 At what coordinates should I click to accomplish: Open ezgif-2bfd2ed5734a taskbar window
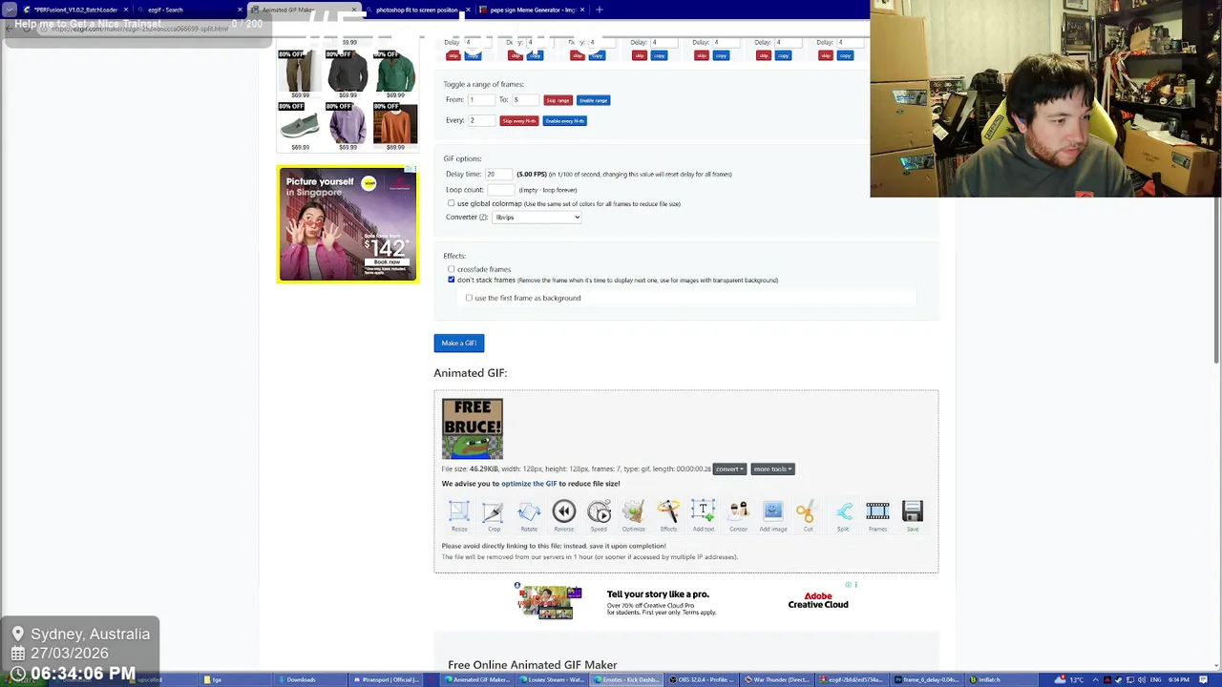click(852, 679)
